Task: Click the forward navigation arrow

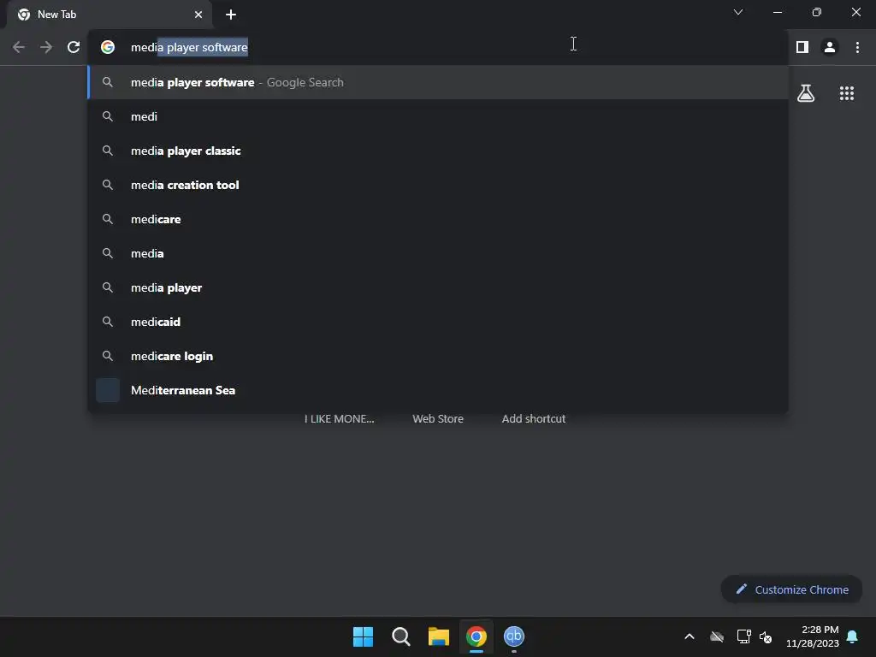Action: pyautogui.click(x=46, y=48)
